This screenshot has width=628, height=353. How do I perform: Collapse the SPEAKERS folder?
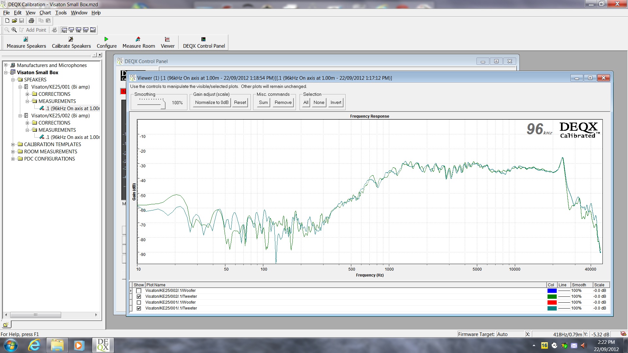click(13, 80)
